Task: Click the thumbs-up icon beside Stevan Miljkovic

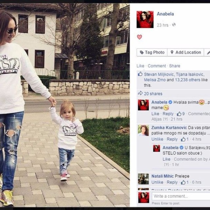Action: (140, 74)
